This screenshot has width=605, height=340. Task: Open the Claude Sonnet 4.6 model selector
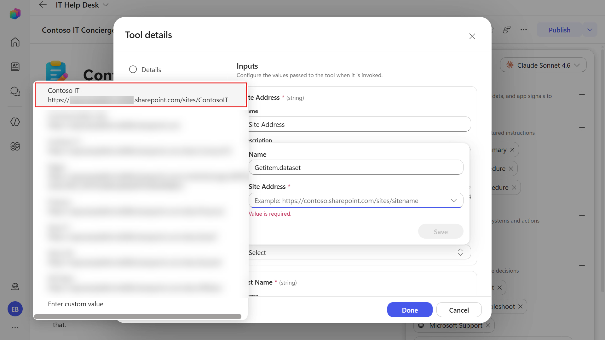(543, 65)
